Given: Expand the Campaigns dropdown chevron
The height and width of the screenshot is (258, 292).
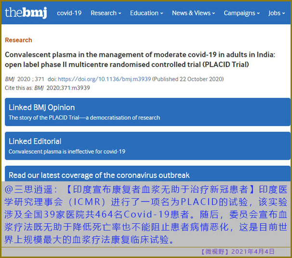Looking at the screenshot, I should (x=258, y=14).
